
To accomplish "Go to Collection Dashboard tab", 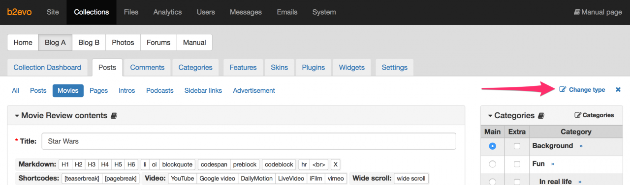I will [47, 68].
